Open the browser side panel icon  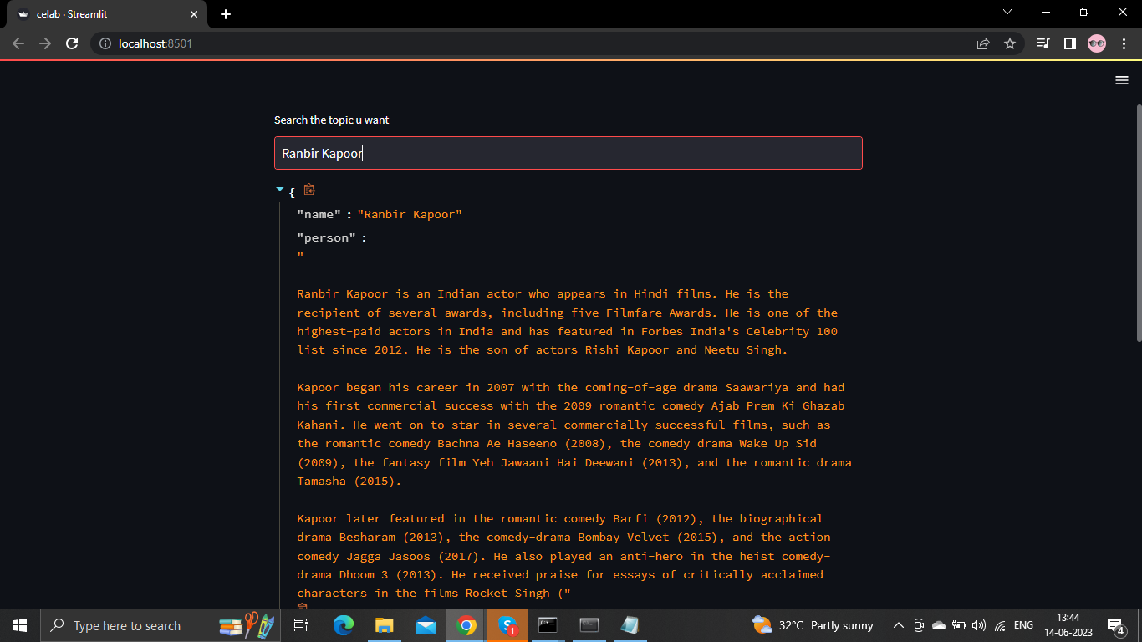[x=1070, y=43]
